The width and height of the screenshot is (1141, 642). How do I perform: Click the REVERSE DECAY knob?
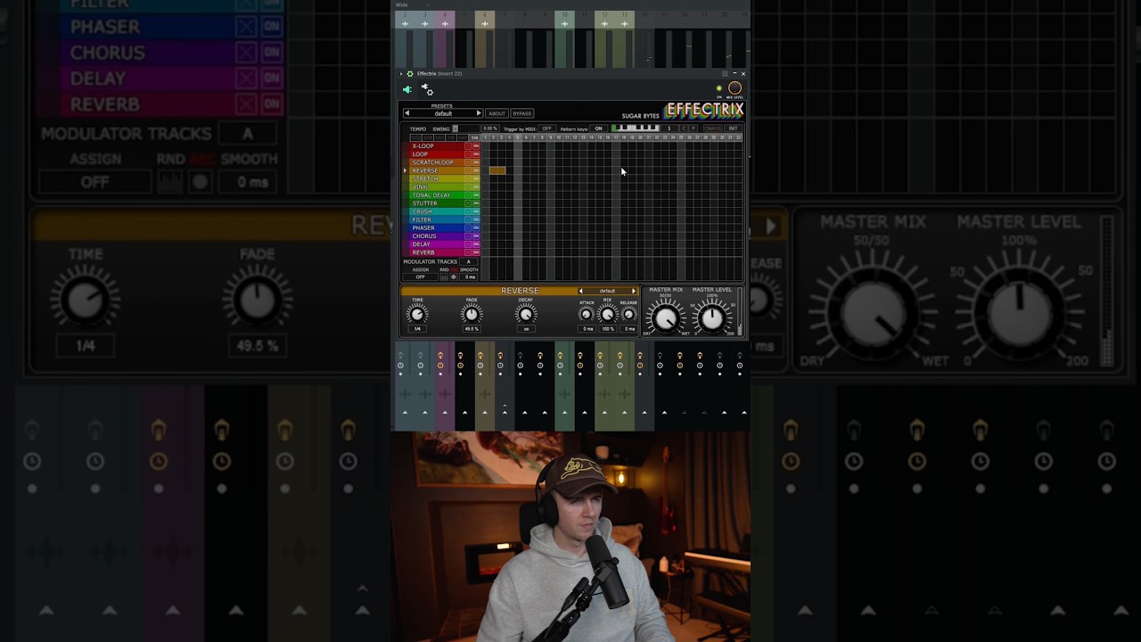[x=526, y=313]
